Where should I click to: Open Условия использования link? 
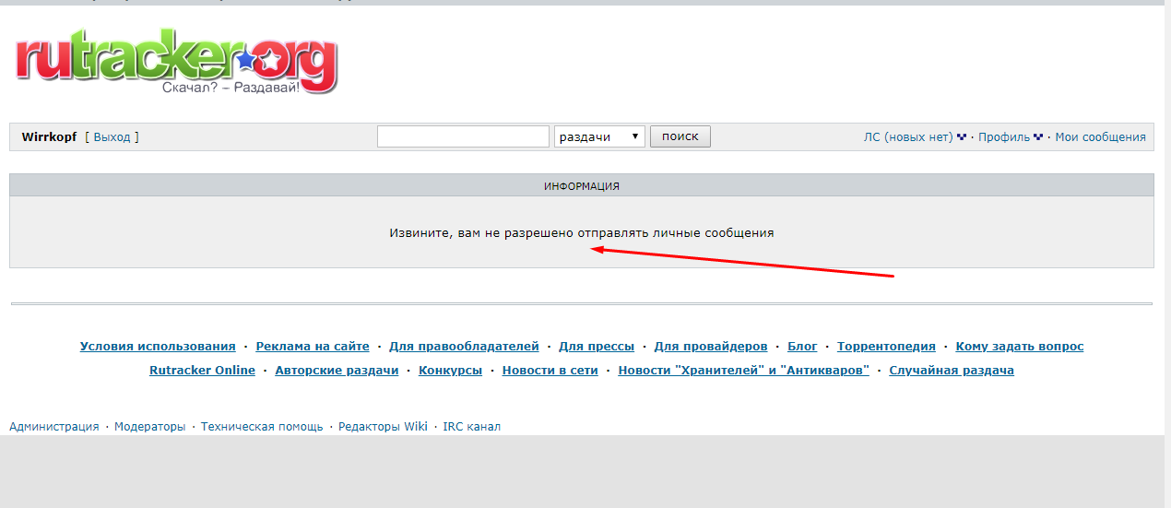pos(158,347)
